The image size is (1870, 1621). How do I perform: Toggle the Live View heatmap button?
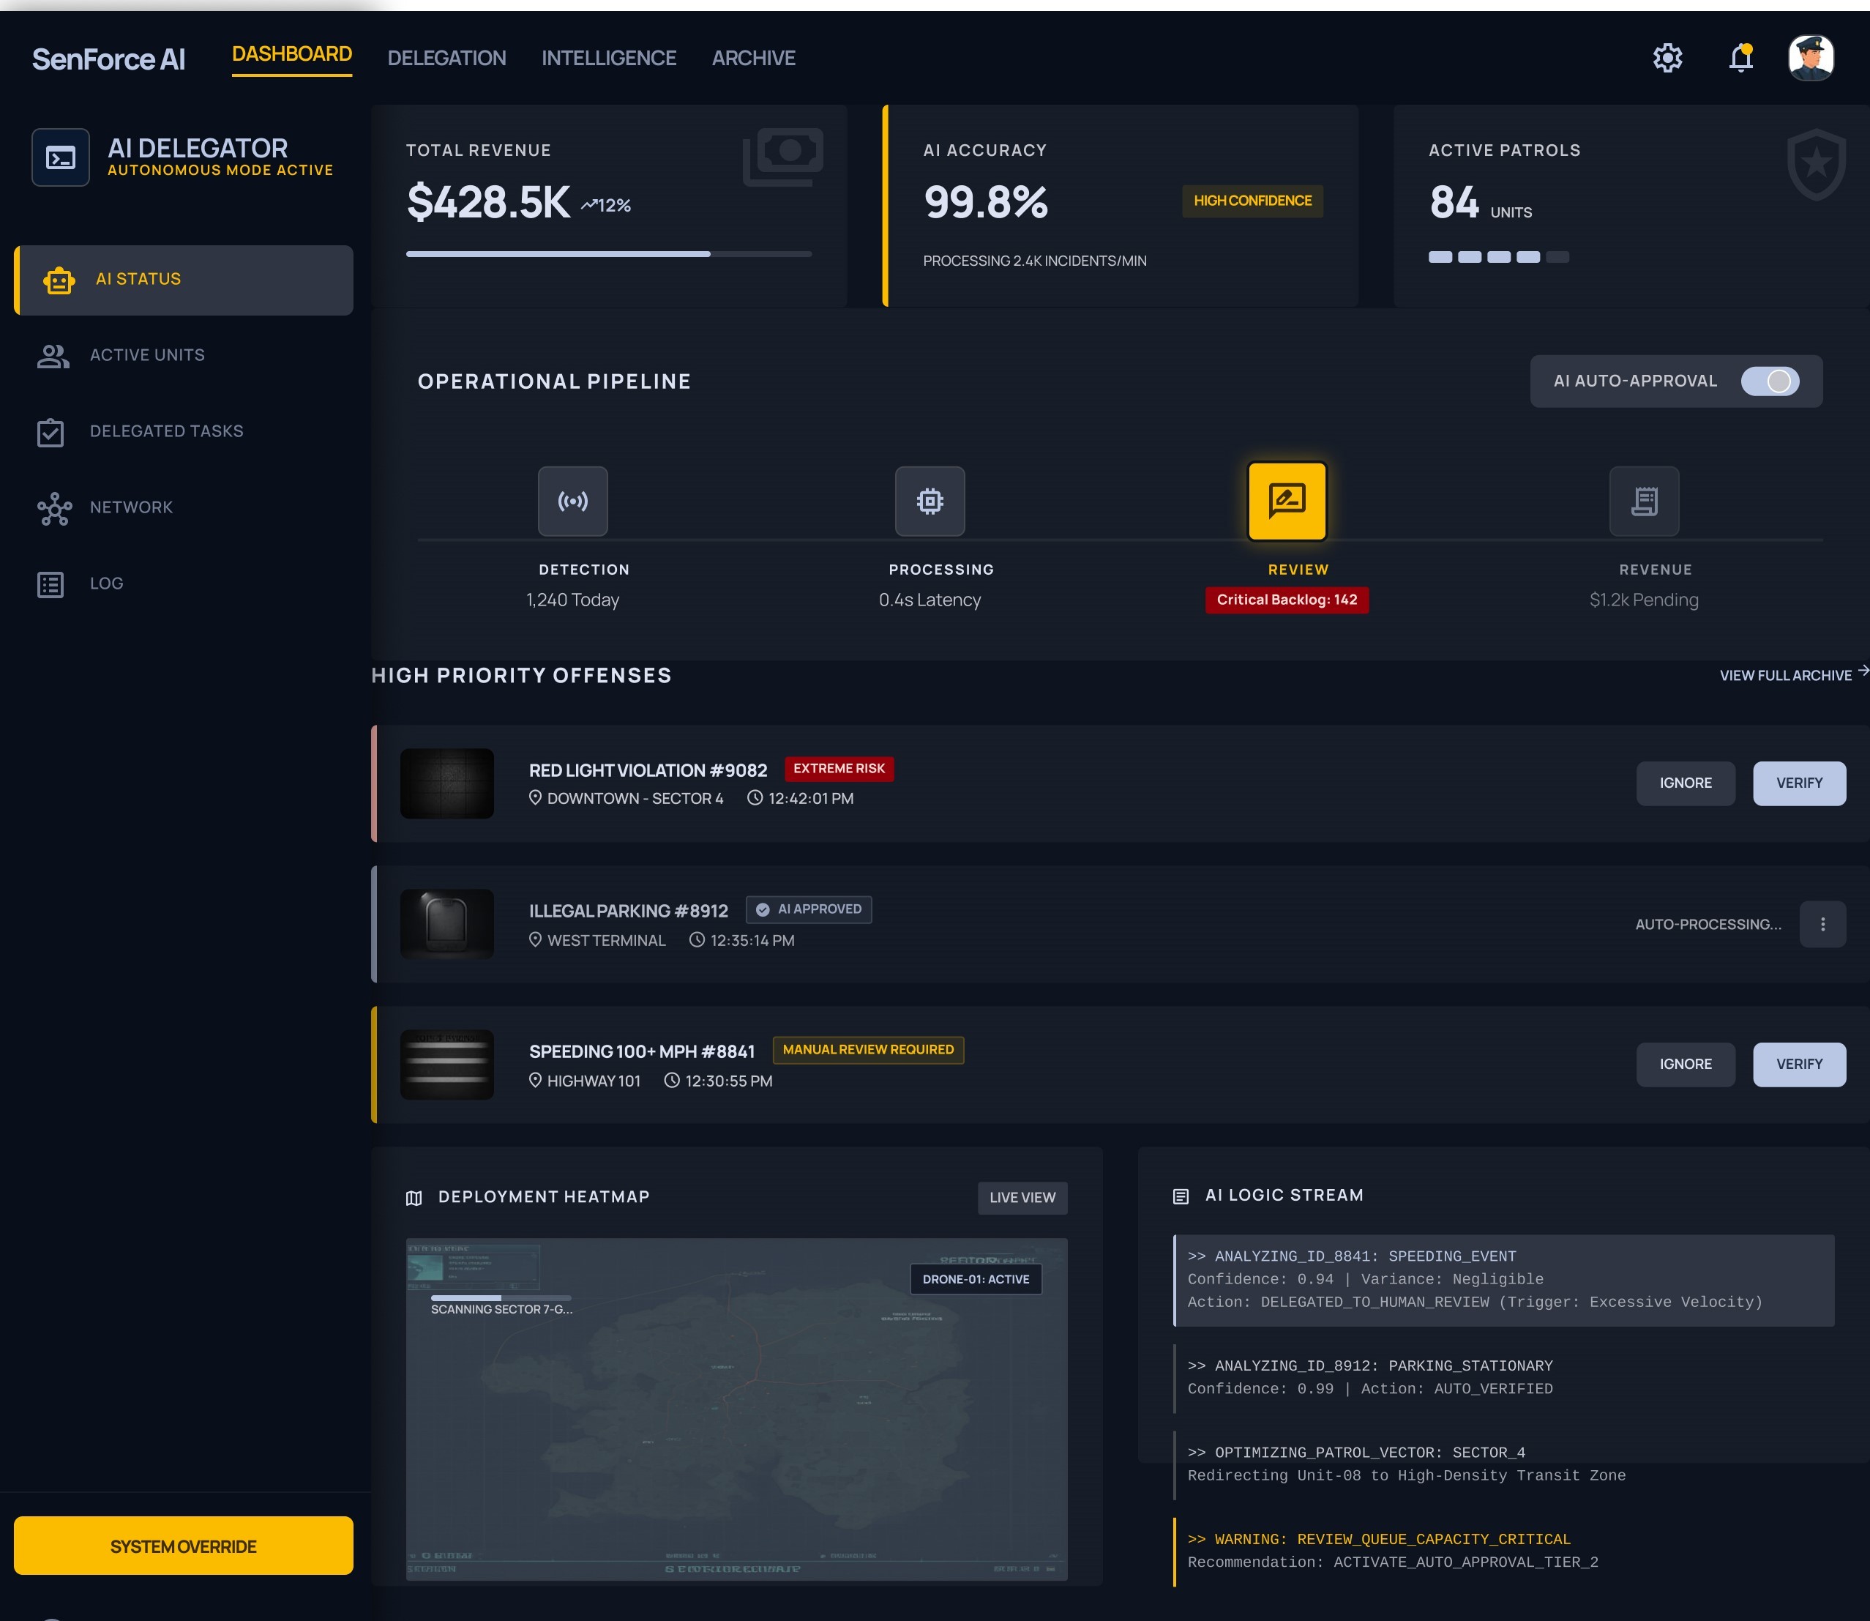click(x=1022, y=1198)
